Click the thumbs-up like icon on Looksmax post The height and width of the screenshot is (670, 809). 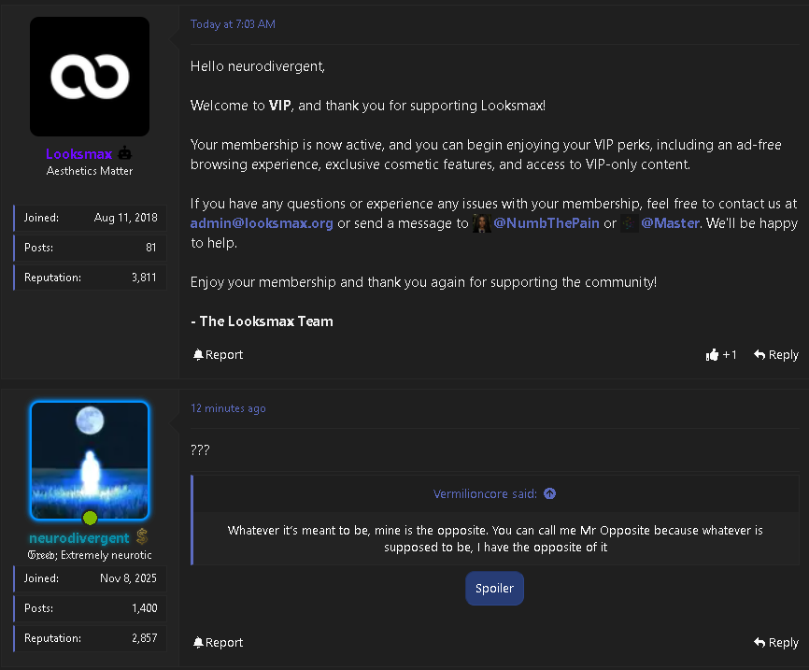click(712, 354)
